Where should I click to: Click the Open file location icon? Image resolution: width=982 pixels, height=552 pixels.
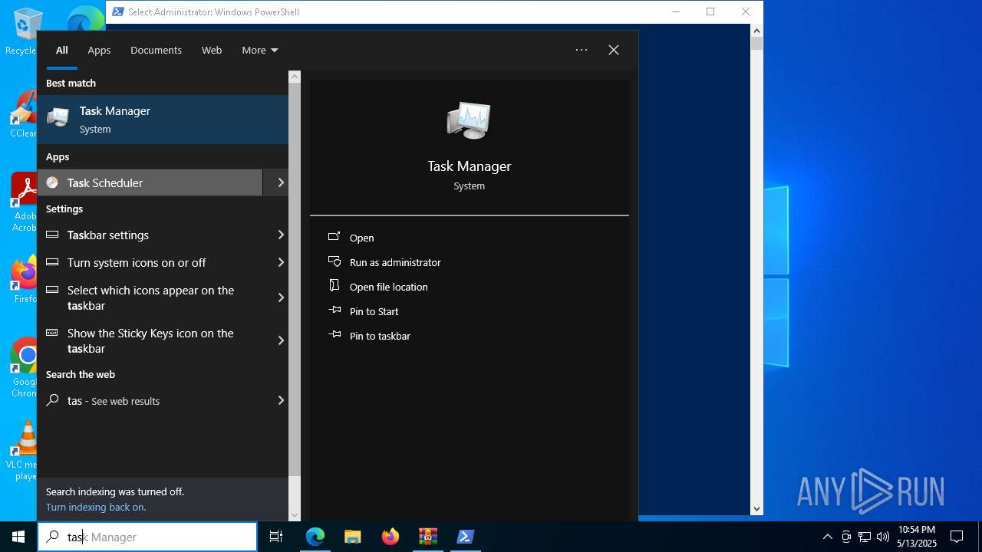click(x=334, y=286)
